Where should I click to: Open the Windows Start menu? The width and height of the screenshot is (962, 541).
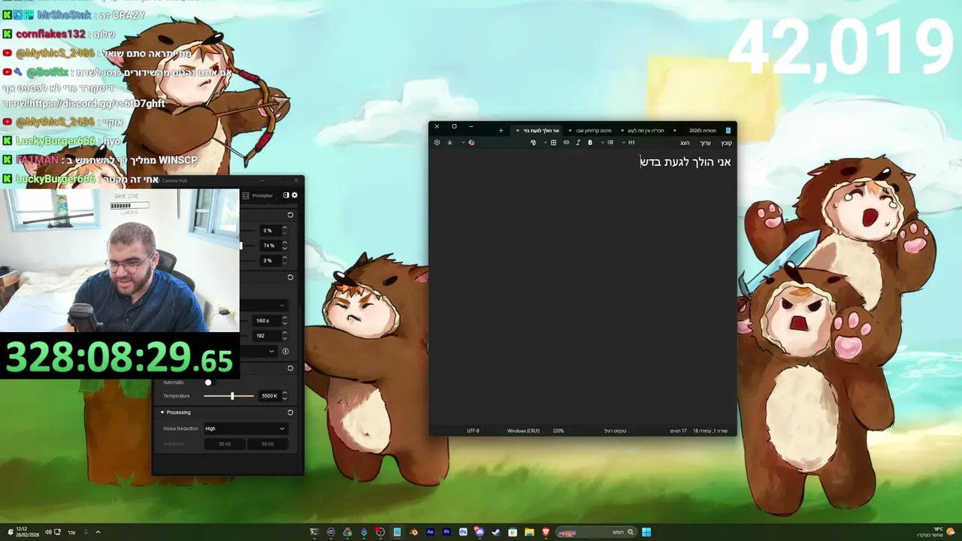pos(646,532)
